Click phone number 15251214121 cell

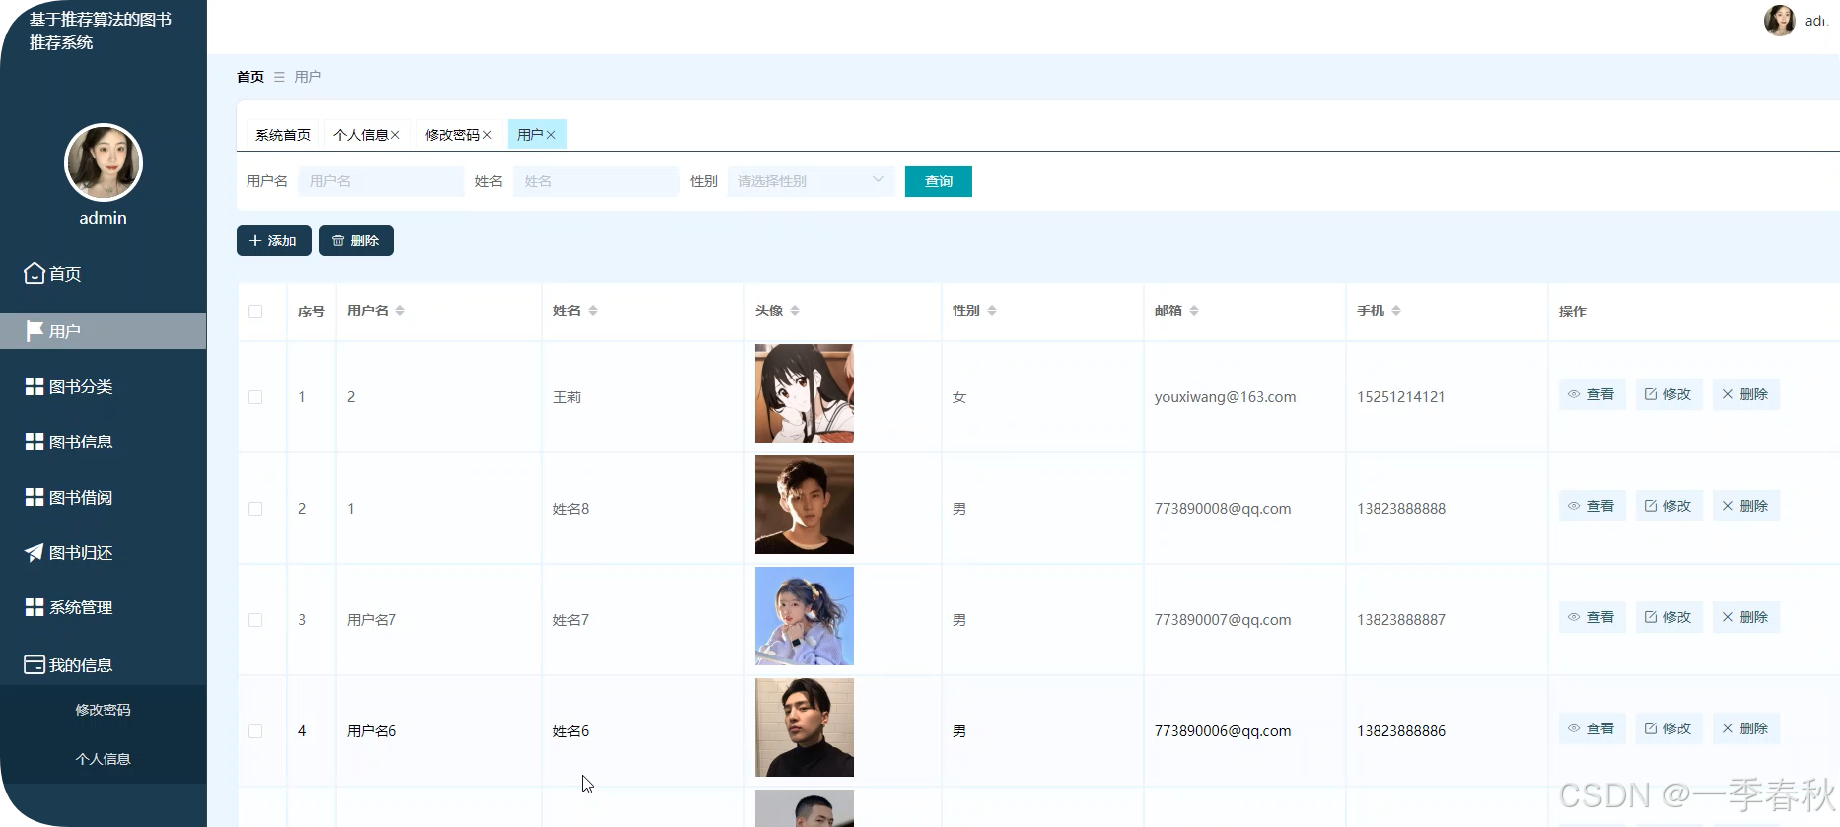1400,397
